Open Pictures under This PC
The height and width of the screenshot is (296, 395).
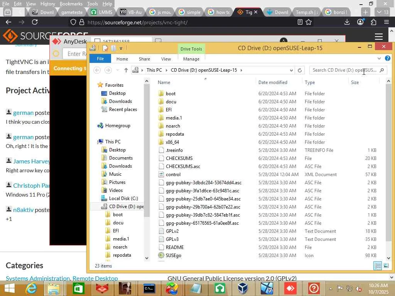(117, 182)
